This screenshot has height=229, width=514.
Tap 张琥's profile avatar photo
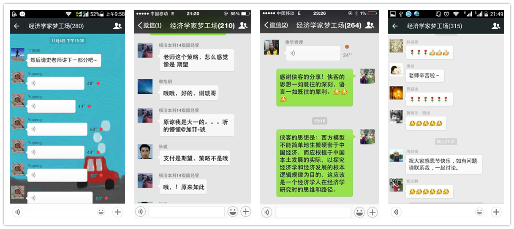[145, 152]
